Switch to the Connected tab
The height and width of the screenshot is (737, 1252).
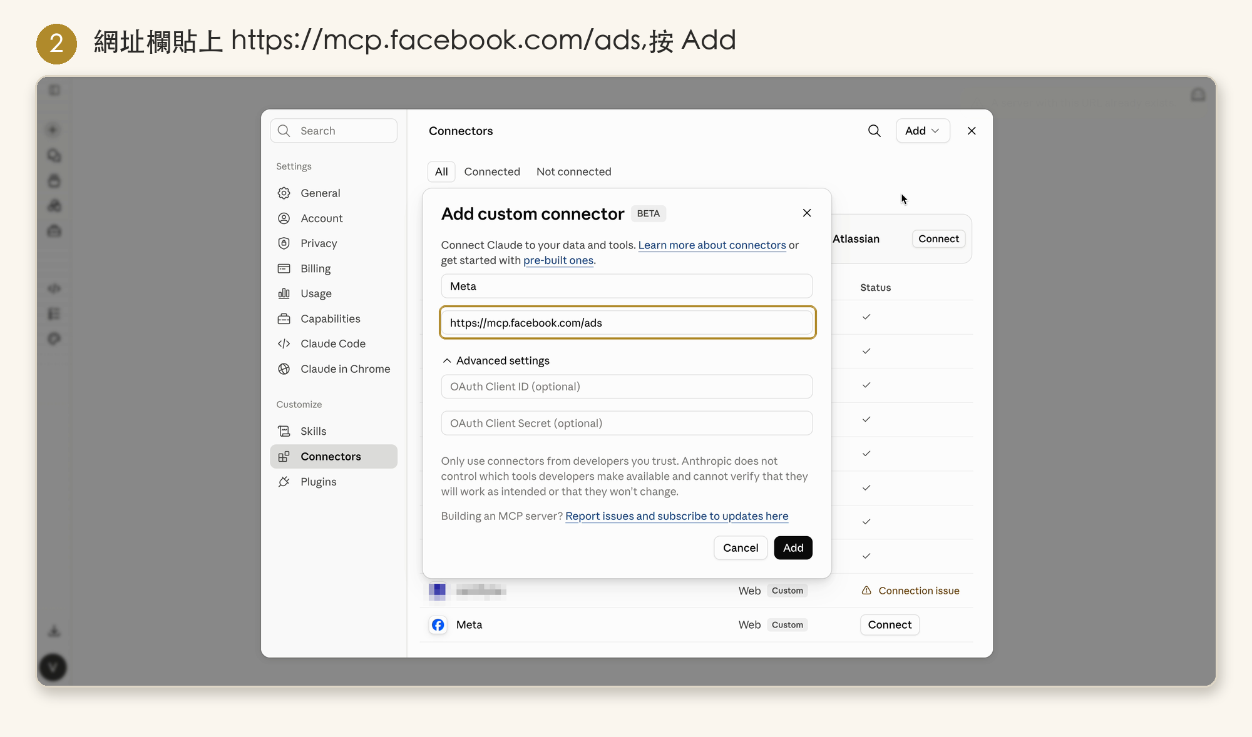click(x=492, y=171)
